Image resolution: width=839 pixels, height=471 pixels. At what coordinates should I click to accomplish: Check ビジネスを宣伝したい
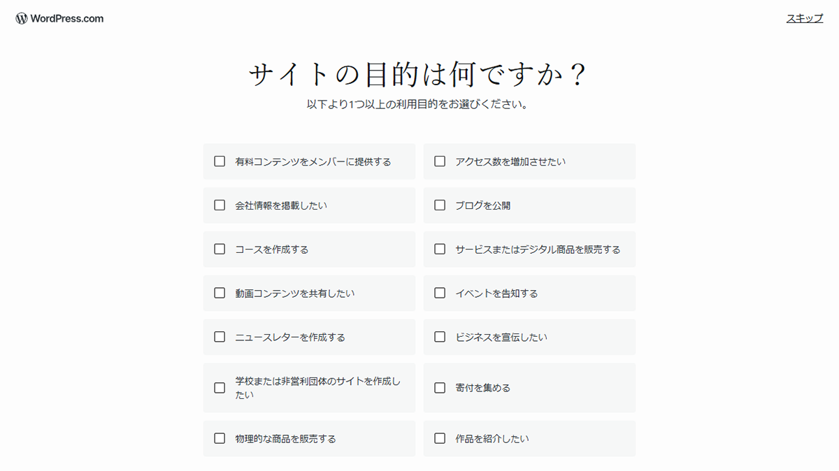[x=440, y=336]
